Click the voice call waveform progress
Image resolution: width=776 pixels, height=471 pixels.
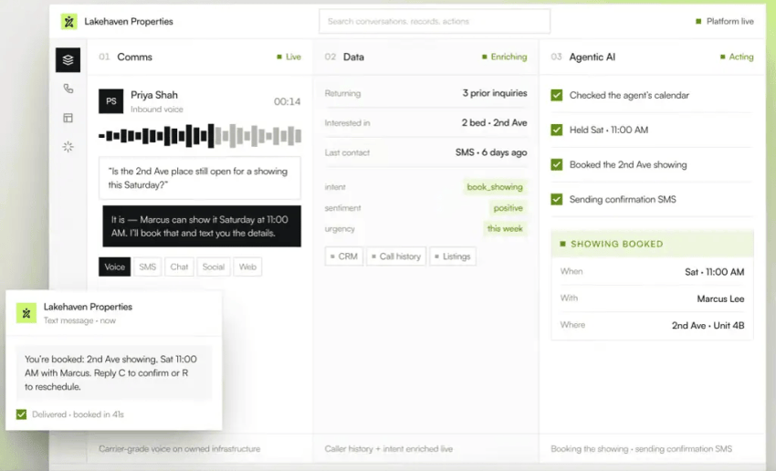[x=200, y=136]
